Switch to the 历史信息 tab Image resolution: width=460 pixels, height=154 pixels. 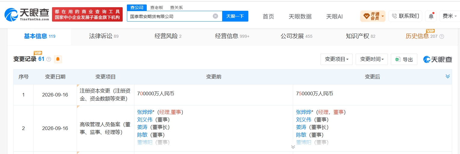click(x=421, y=36)
